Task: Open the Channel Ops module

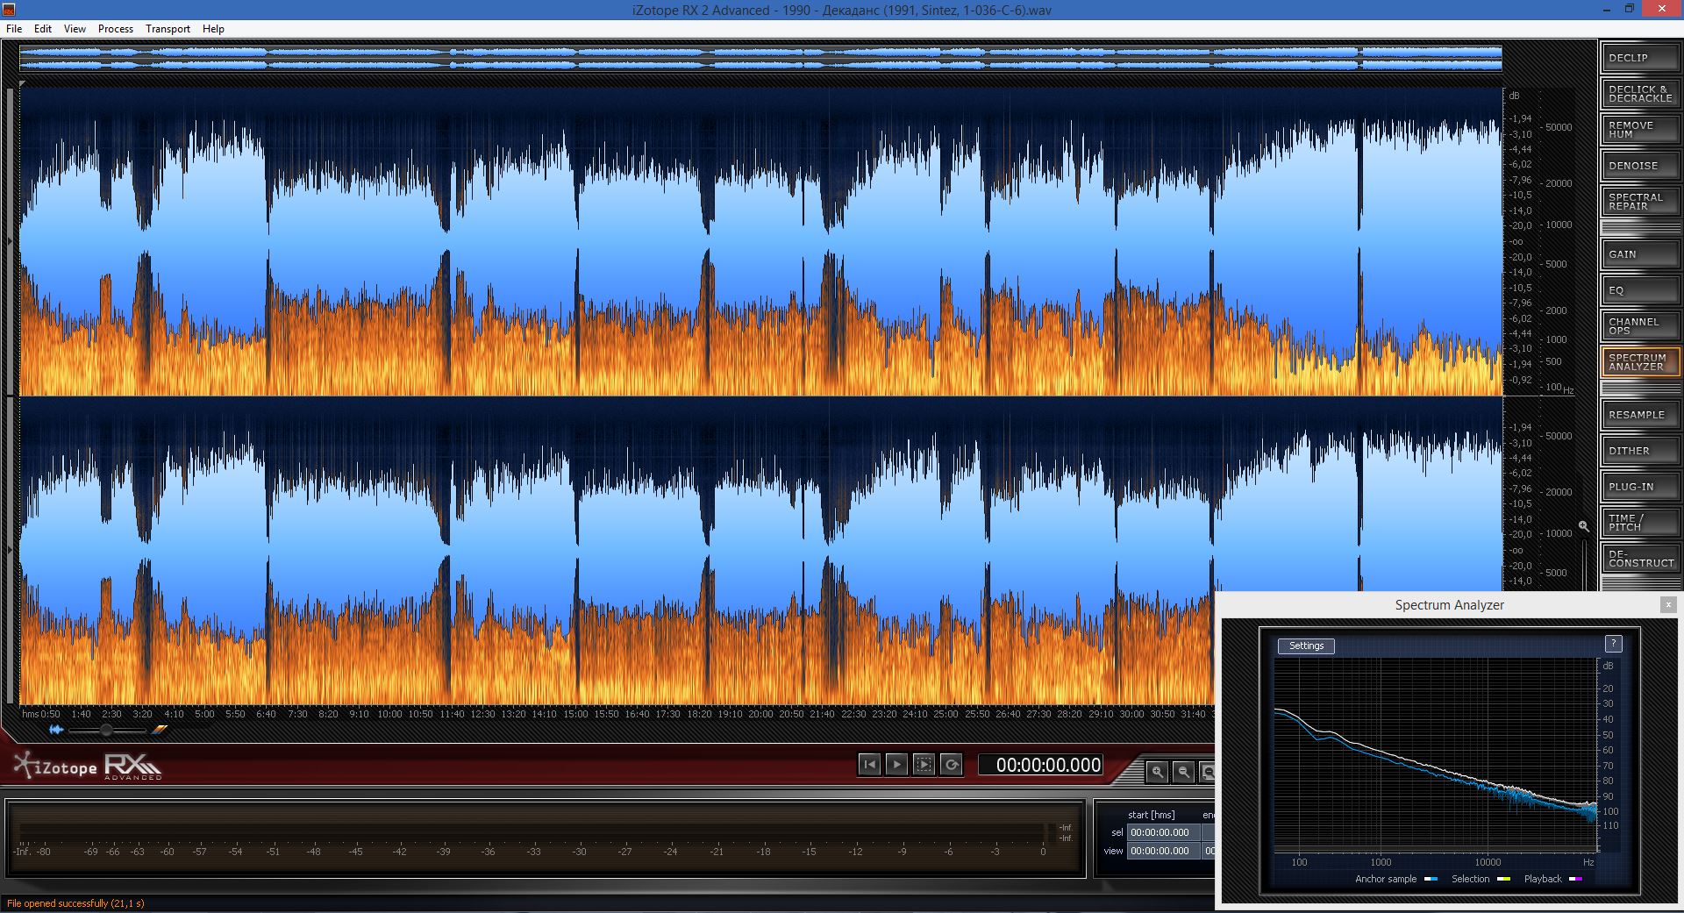Action: [1640, 326]
